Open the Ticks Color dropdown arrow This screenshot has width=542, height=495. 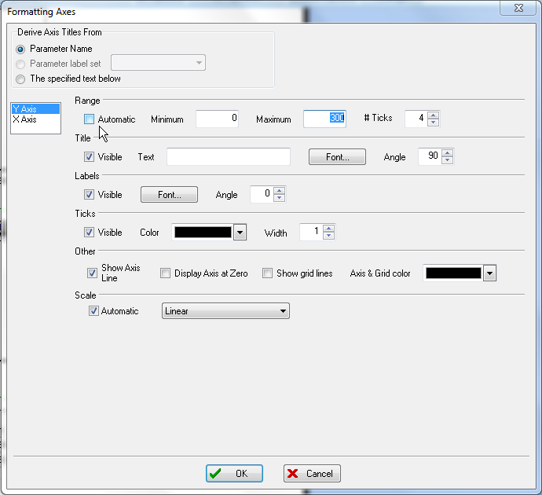[x=240, y=233]
